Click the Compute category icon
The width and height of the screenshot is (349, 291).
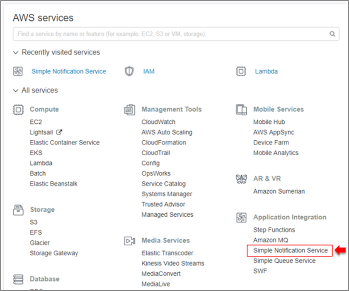click(18, 110)
